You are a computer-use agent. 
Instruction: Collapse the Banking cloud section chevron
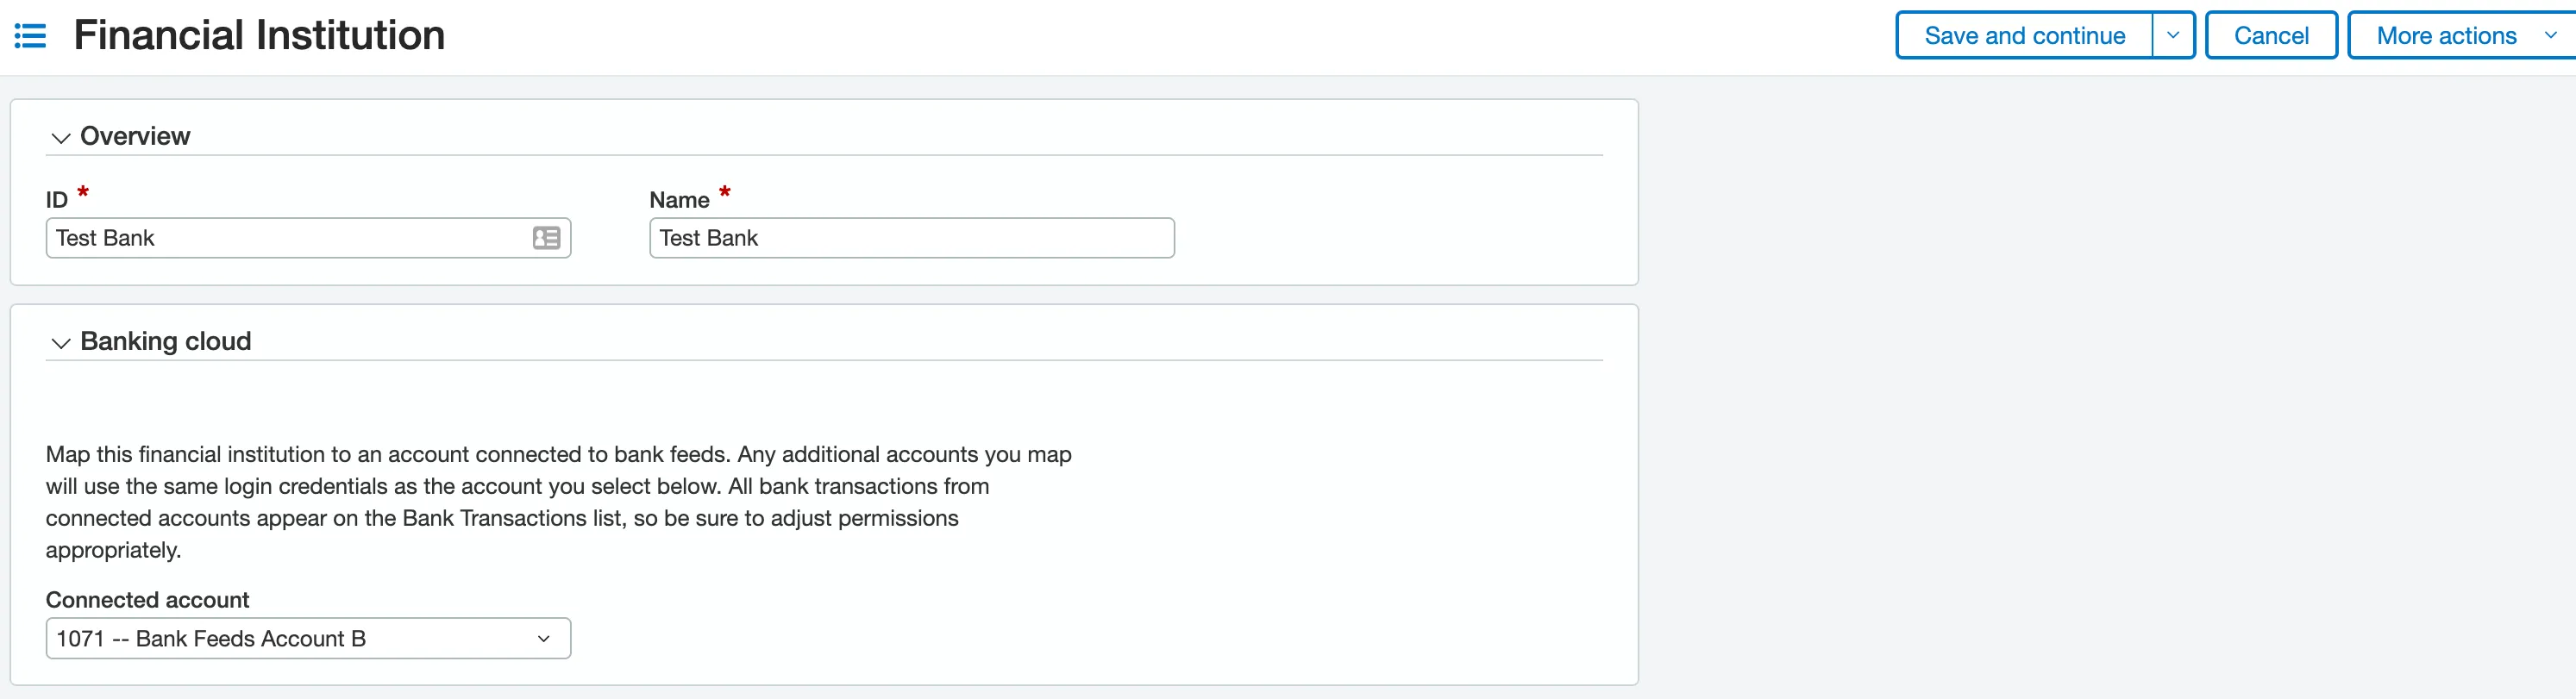pos(61,343)
